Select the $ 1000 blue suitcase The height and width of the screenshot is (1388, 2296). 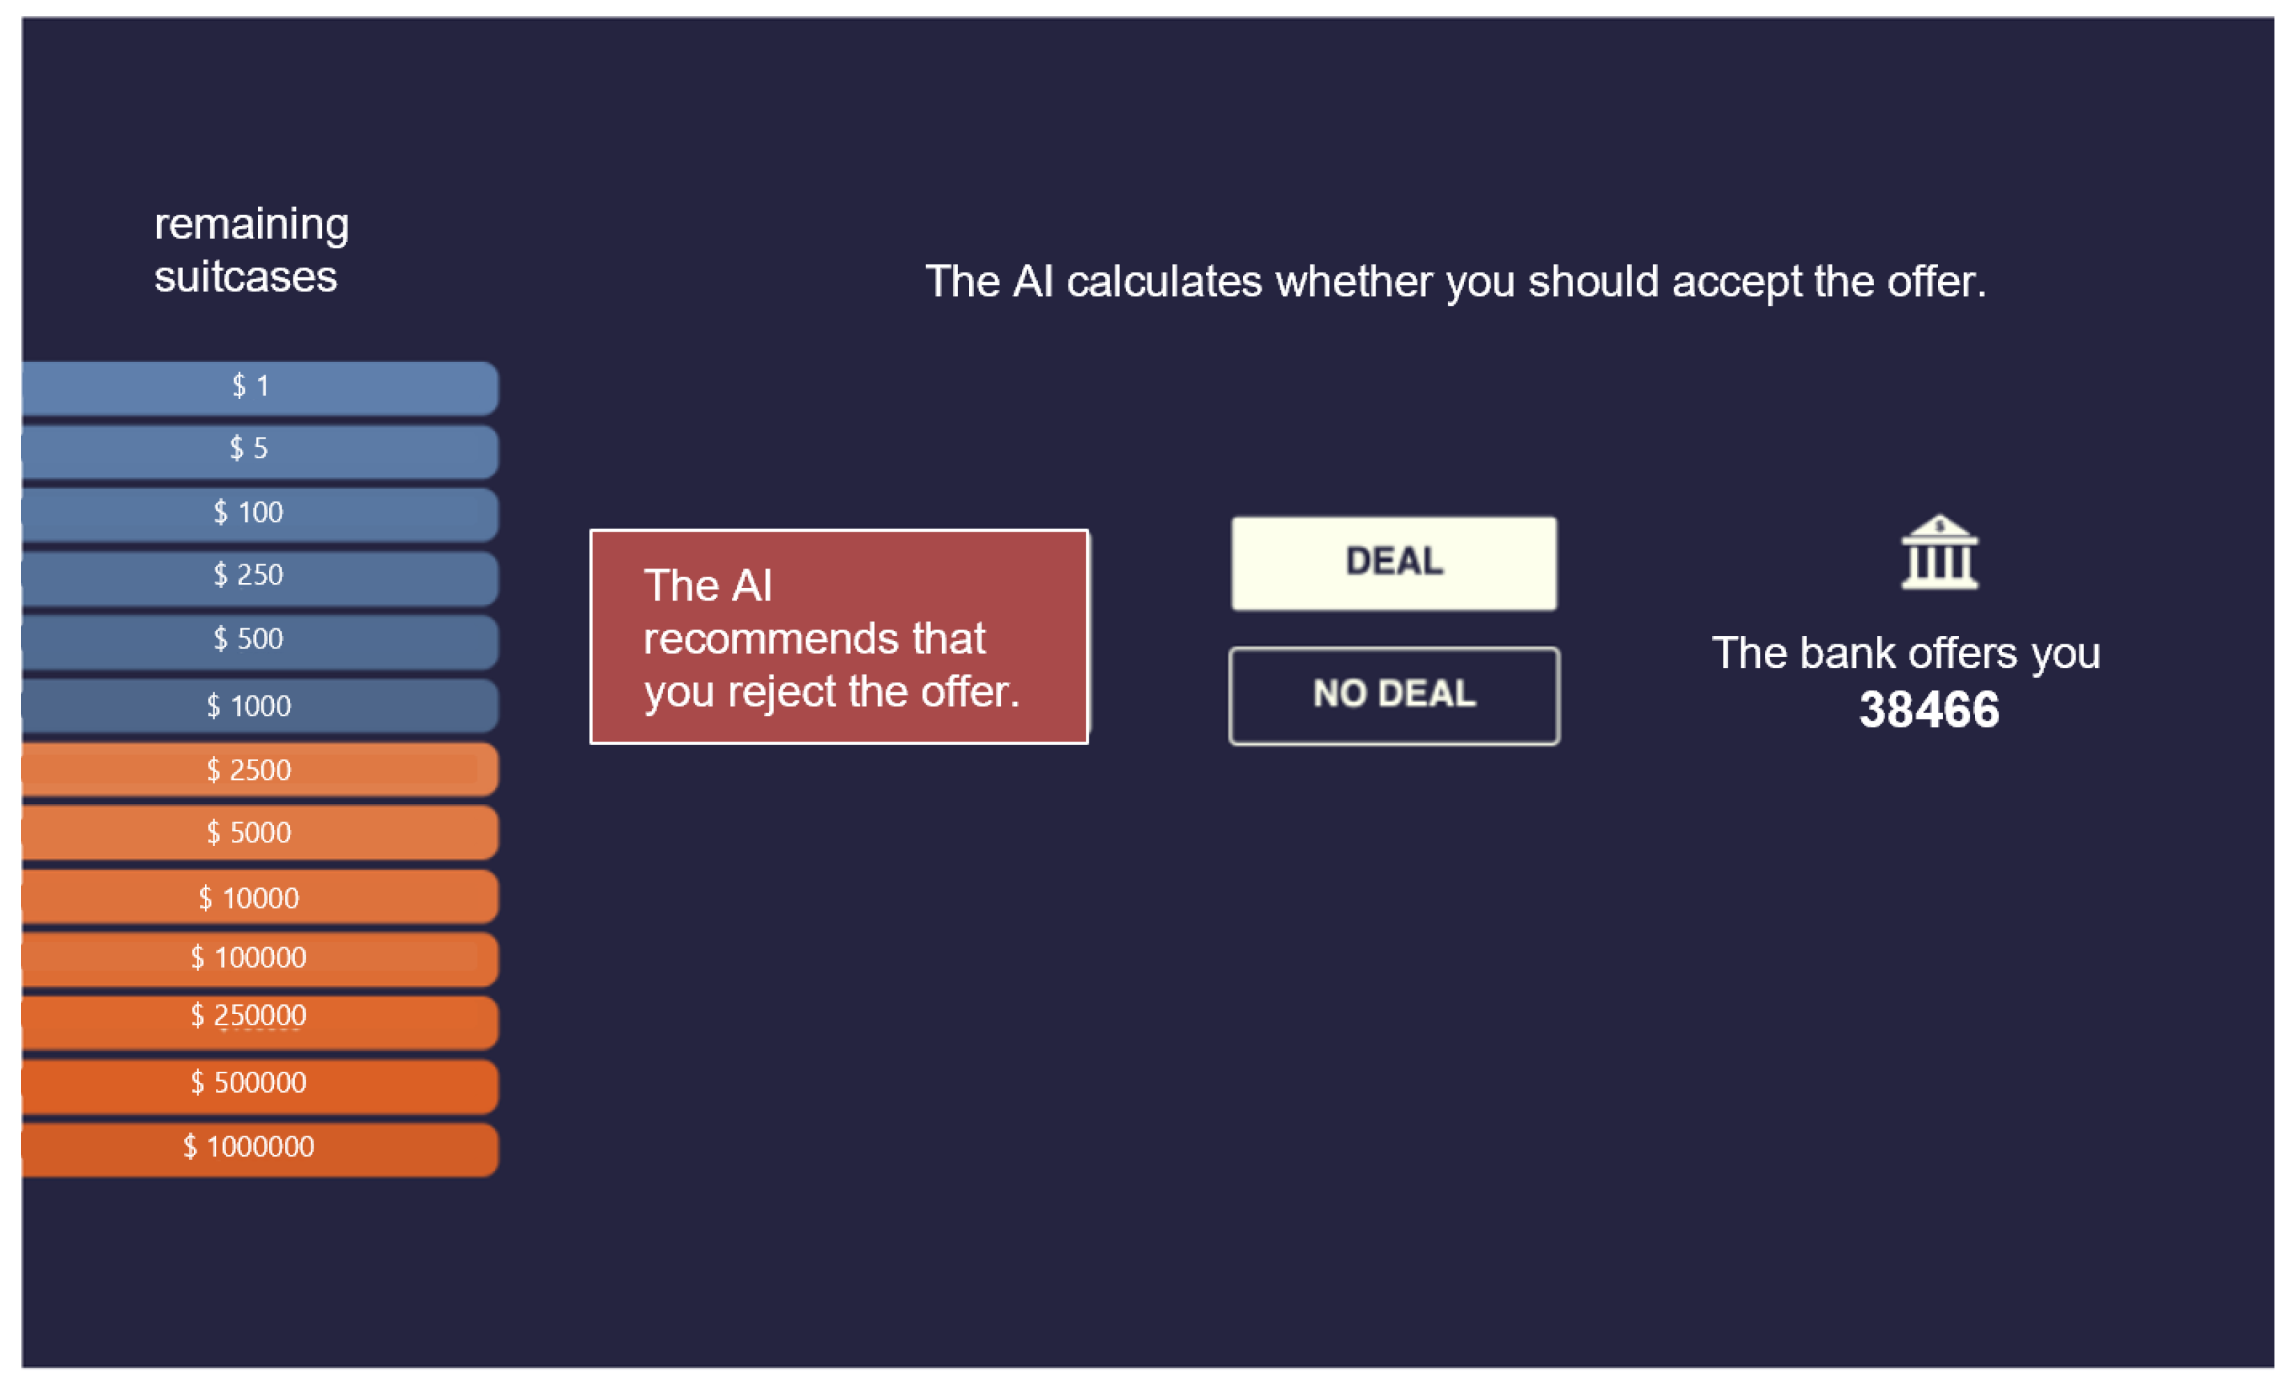[x=258, y=705]
